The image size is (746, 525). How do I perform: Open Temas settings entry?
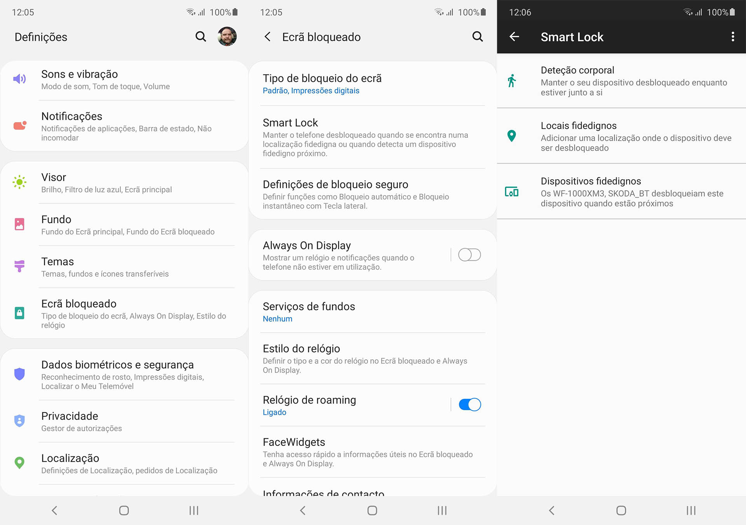point(124,267)
